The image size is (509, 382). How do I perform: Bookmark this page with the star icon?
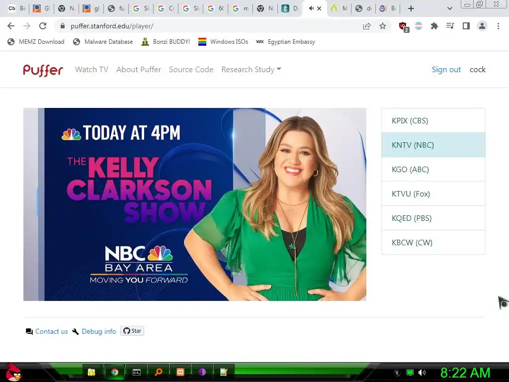coord(383,26)
